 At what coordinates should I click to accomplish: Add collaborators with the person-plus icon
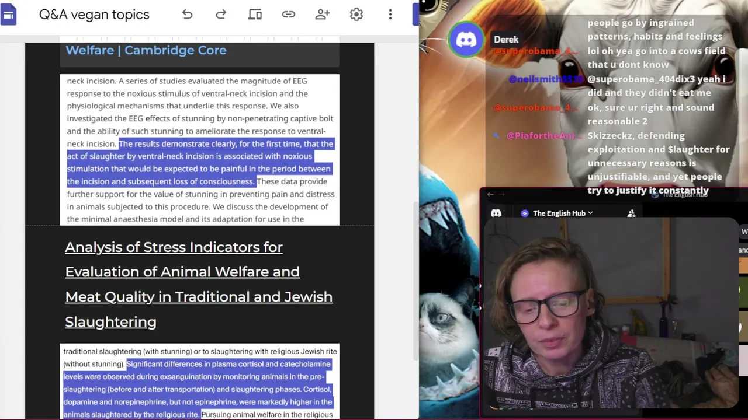(x=323, y=15)
